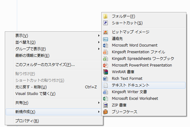This screenshot has width=190, height=127.
Task: Select the 新規作成(X) menu entry
Action: pyautogui.click(x=54, y=112)
